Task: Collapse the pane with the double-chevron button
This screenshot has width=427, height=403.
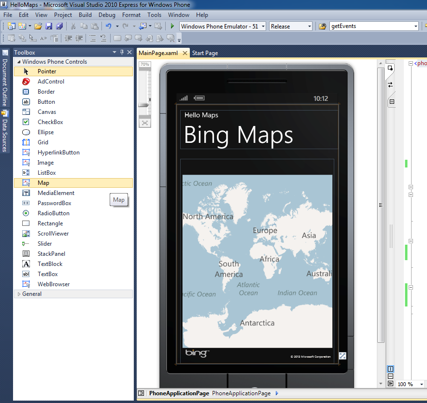Action: [390, 384]
